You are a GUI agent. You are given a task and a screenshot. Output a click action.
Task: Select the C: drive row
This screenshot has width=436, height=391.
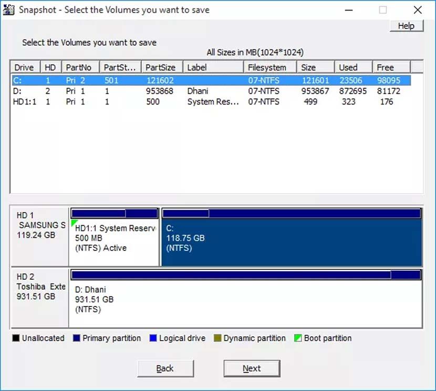point(211,80)
